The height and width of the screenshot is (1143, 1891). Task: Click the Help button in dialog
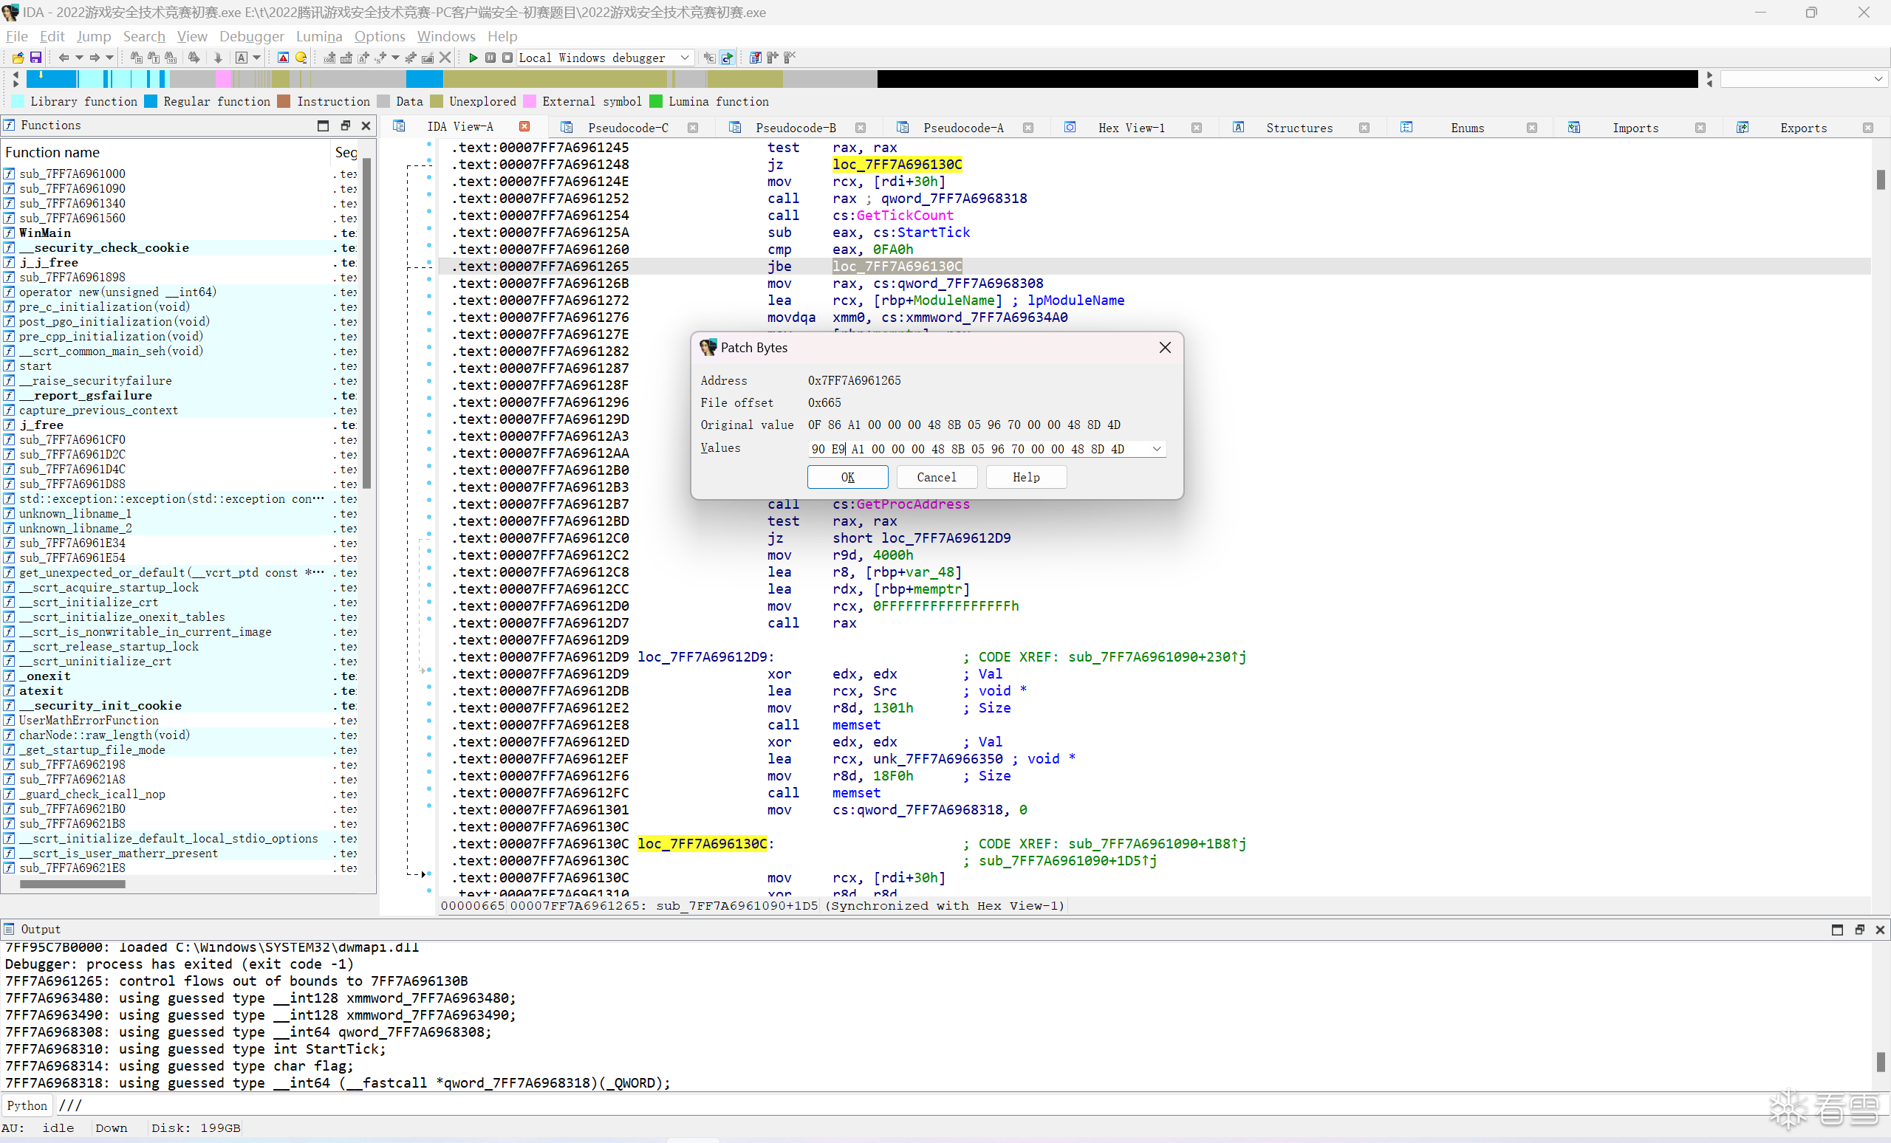(x=1025, y=477)
